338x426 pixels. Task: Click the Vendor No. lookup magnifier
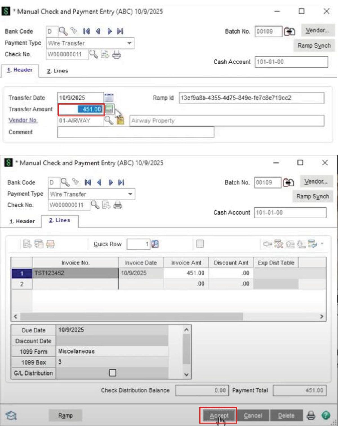[108, 120]
